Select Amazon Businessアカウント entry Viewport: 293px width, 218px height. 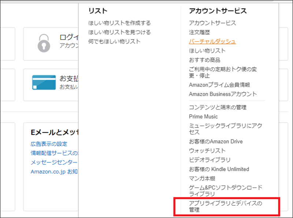pyautogui.click(x=223, y=94)
